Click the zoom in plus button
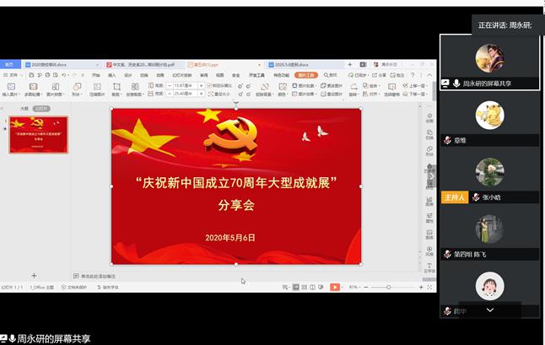Image resolution: width=545 pixels, height=345 pixels. tap(421, 287)
